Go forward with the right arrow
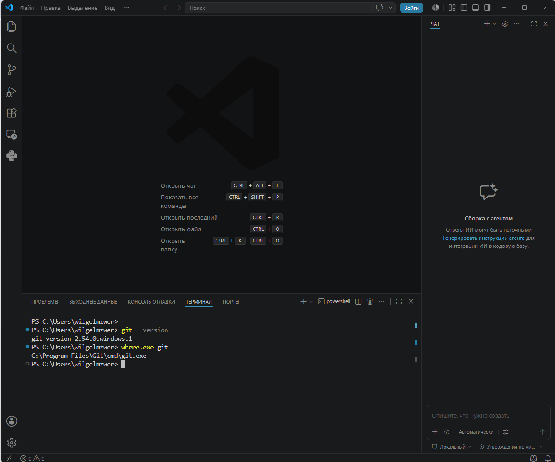This screenshot has height=462, width=555. click(x=178, y=8)
